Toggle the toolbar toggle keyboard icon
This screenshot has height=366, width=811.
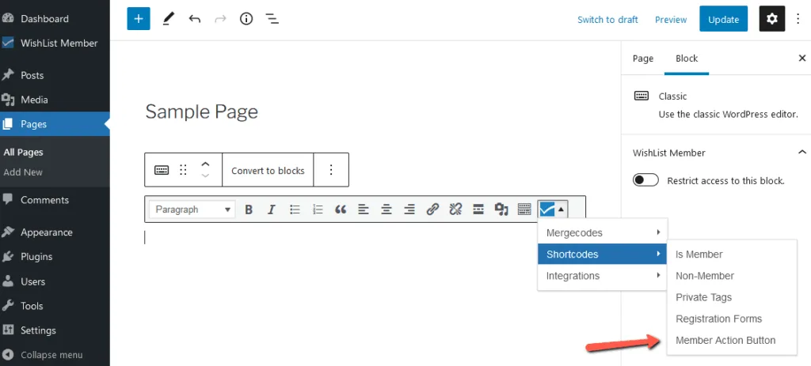(524, 209)
